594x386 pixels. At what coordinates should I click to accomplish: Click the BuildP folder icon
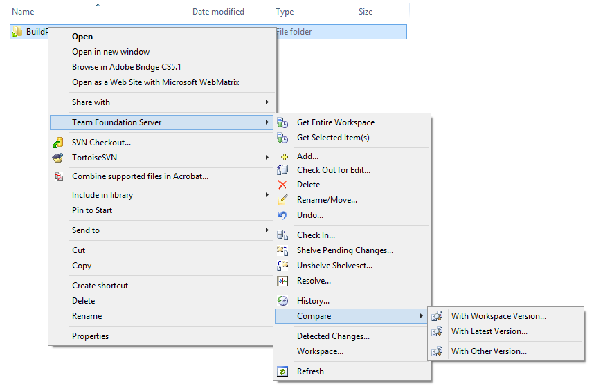click(17, 32)
